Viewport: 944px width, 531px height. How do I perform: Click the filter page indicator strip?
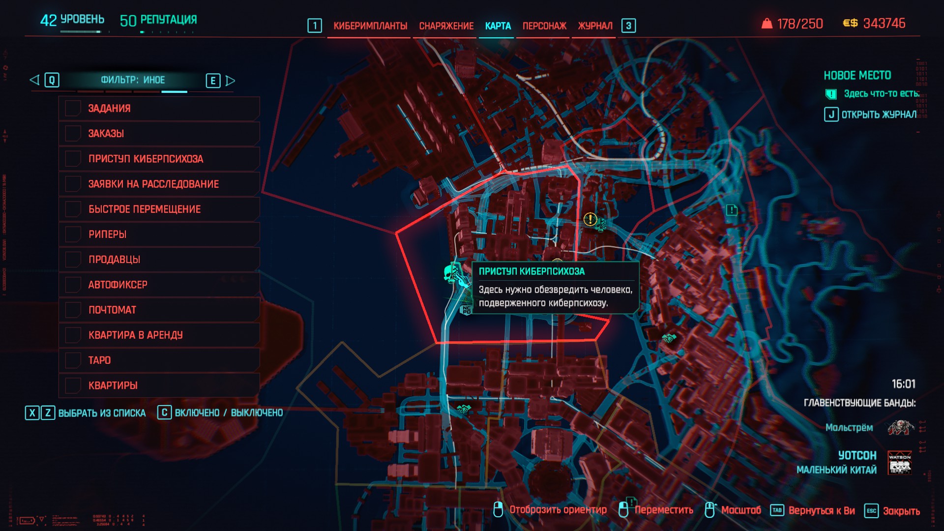coord(132,91)
